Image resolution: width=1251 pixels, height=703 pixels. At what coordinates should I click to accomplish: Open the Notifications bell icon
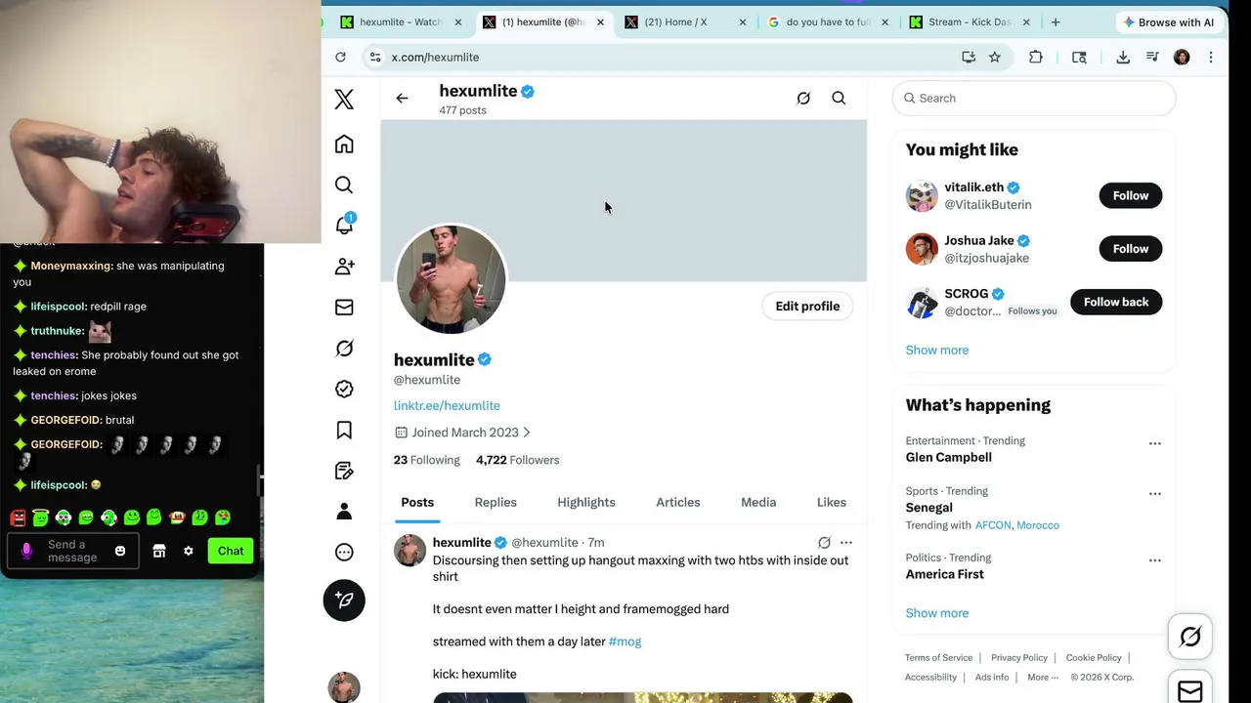344,226
